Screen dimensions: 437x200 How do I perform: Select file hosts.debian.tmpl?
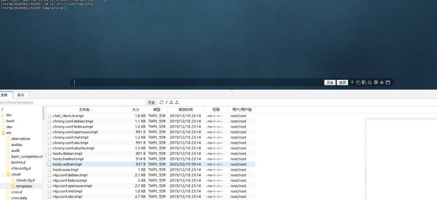tap(67, 154)
